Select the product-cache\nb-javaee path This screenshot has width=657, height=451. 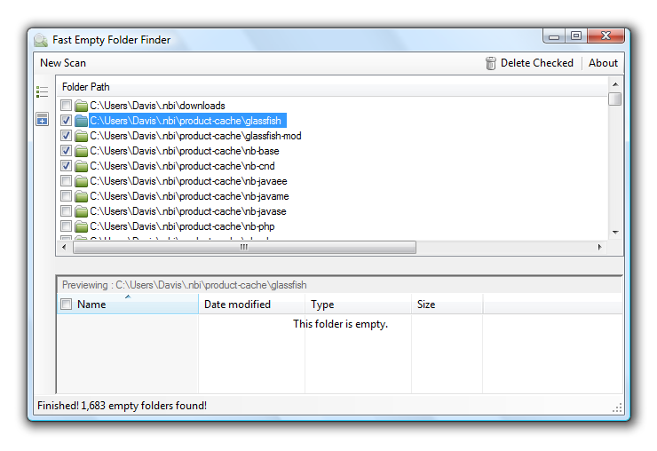(x=188, y=181)
